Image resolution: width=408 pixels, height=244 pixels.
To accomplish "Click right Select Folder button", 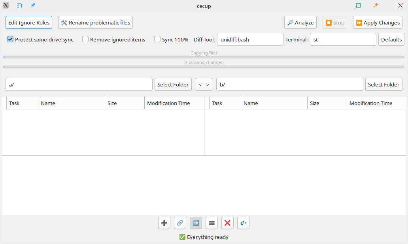I will 383,84.
